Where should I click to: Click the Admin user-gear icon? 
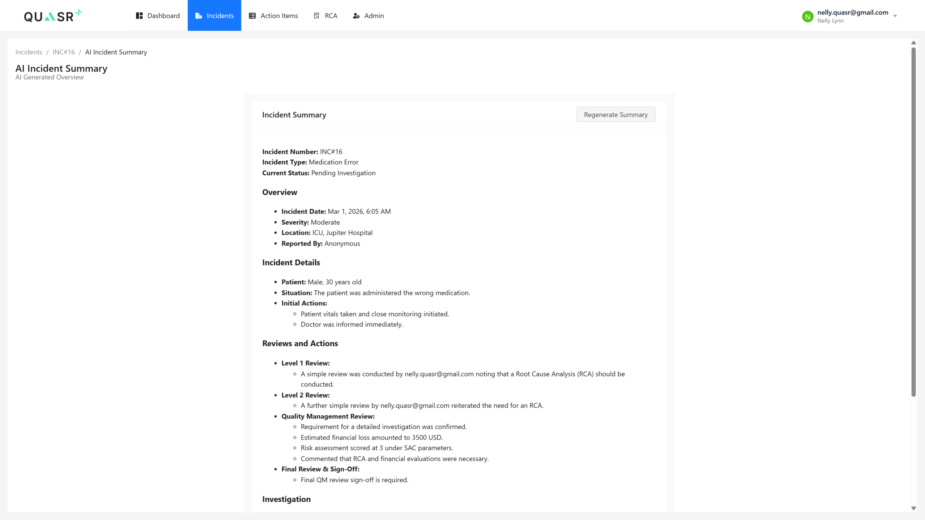pos(356,16)
